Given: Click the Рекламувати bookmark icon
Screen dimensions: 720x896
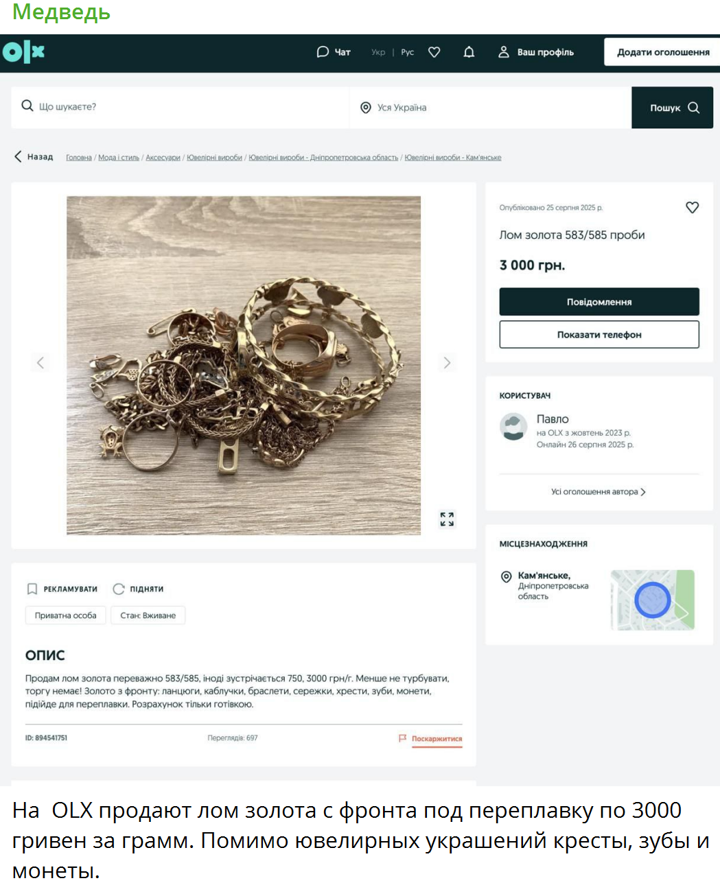Looking at the screenshot, I should tap(32, 589).
